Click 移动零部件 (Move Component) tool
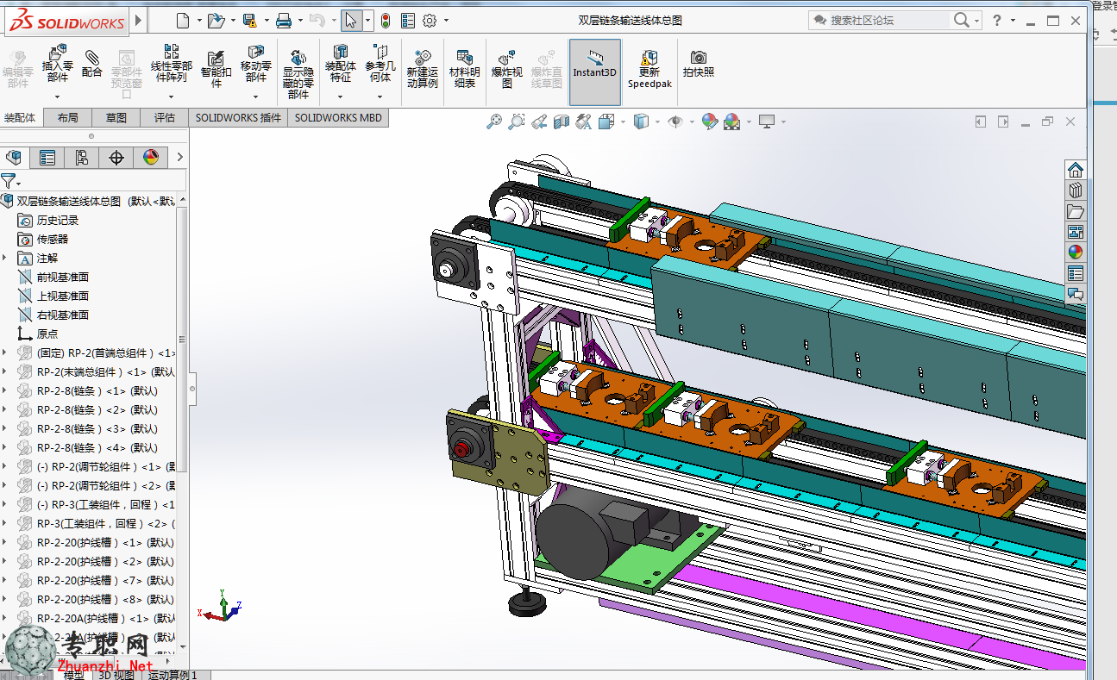1117x680 pixels. coord(256,64)
